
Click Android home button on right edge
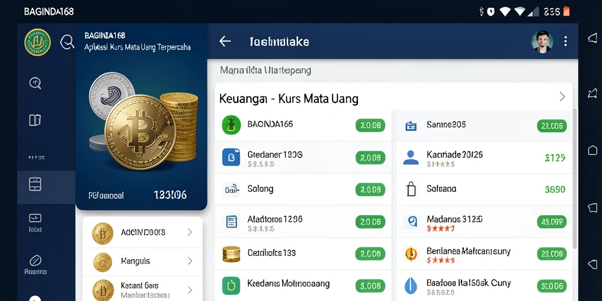coord(593,150)
